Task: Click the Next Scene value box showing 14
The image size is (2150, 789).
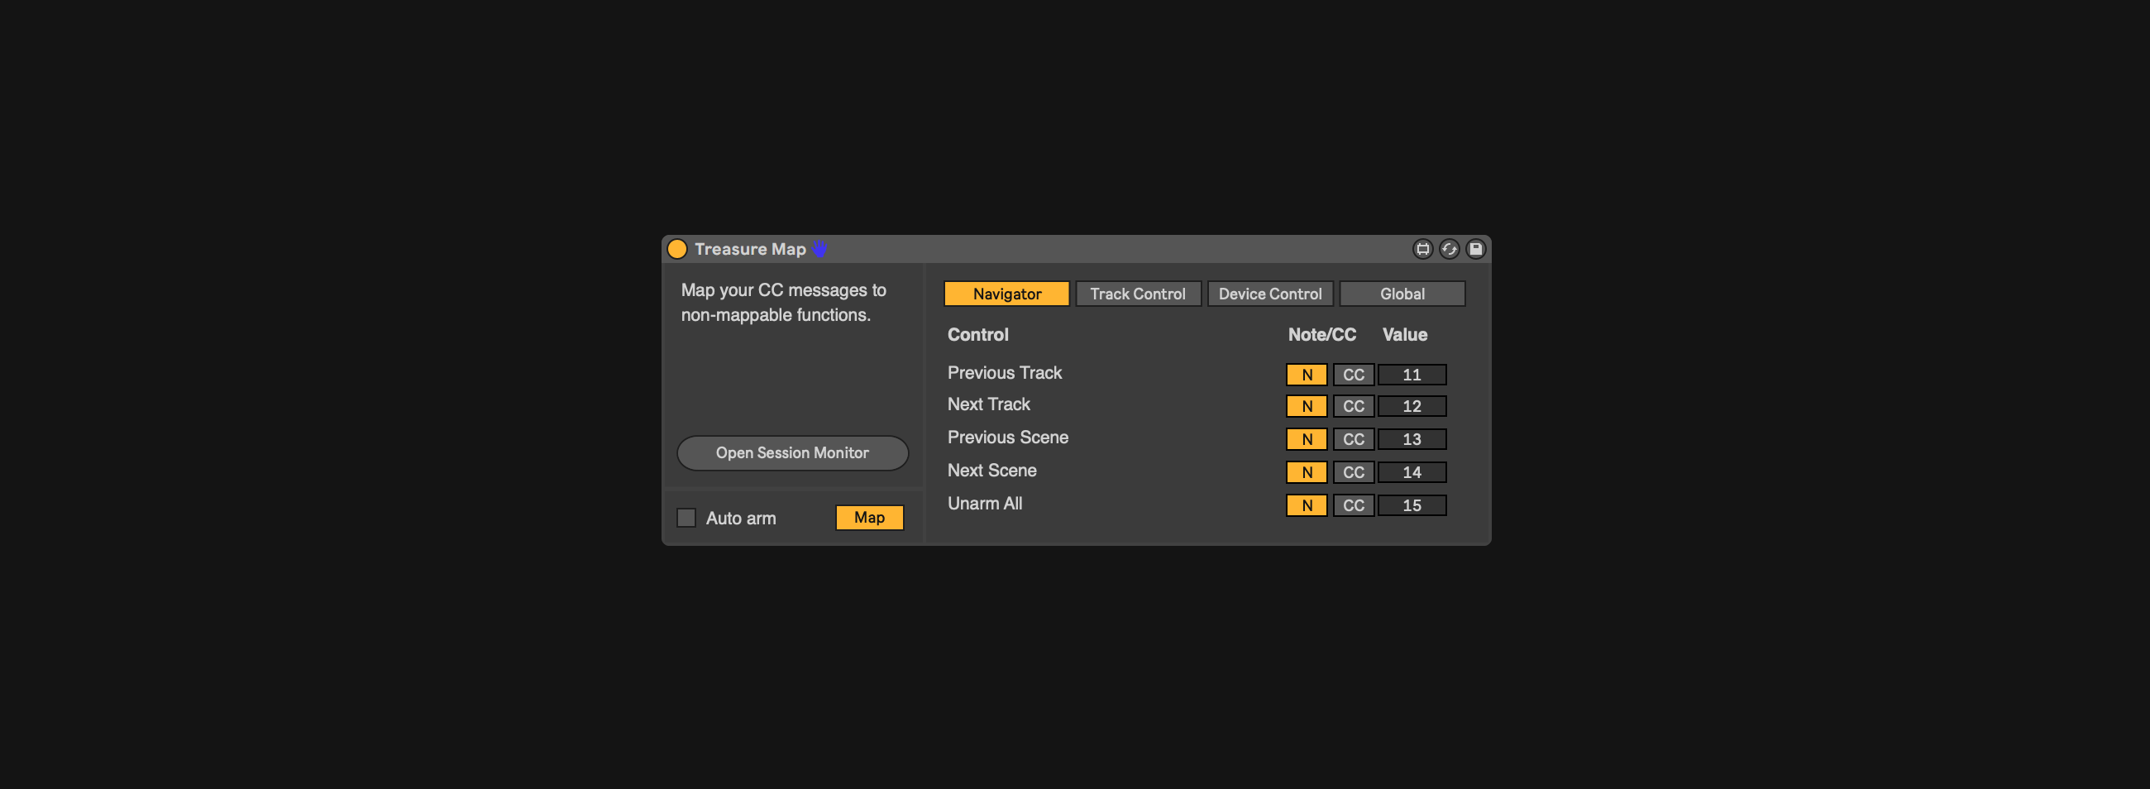Action: 1412,472
